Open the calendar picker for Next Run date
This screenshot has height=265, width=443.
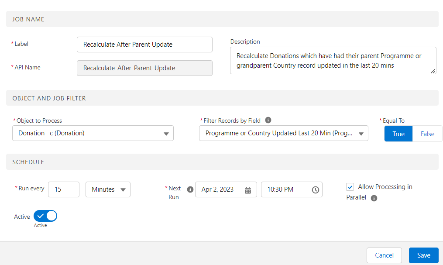click(x=247, y=189)
